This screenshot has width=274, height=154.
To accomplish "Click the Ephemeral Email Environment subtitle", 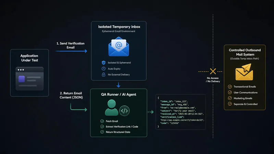I will point(119,31).
